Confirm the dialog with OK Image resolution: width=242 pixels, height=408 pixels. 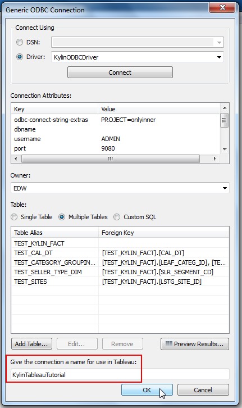147,390
